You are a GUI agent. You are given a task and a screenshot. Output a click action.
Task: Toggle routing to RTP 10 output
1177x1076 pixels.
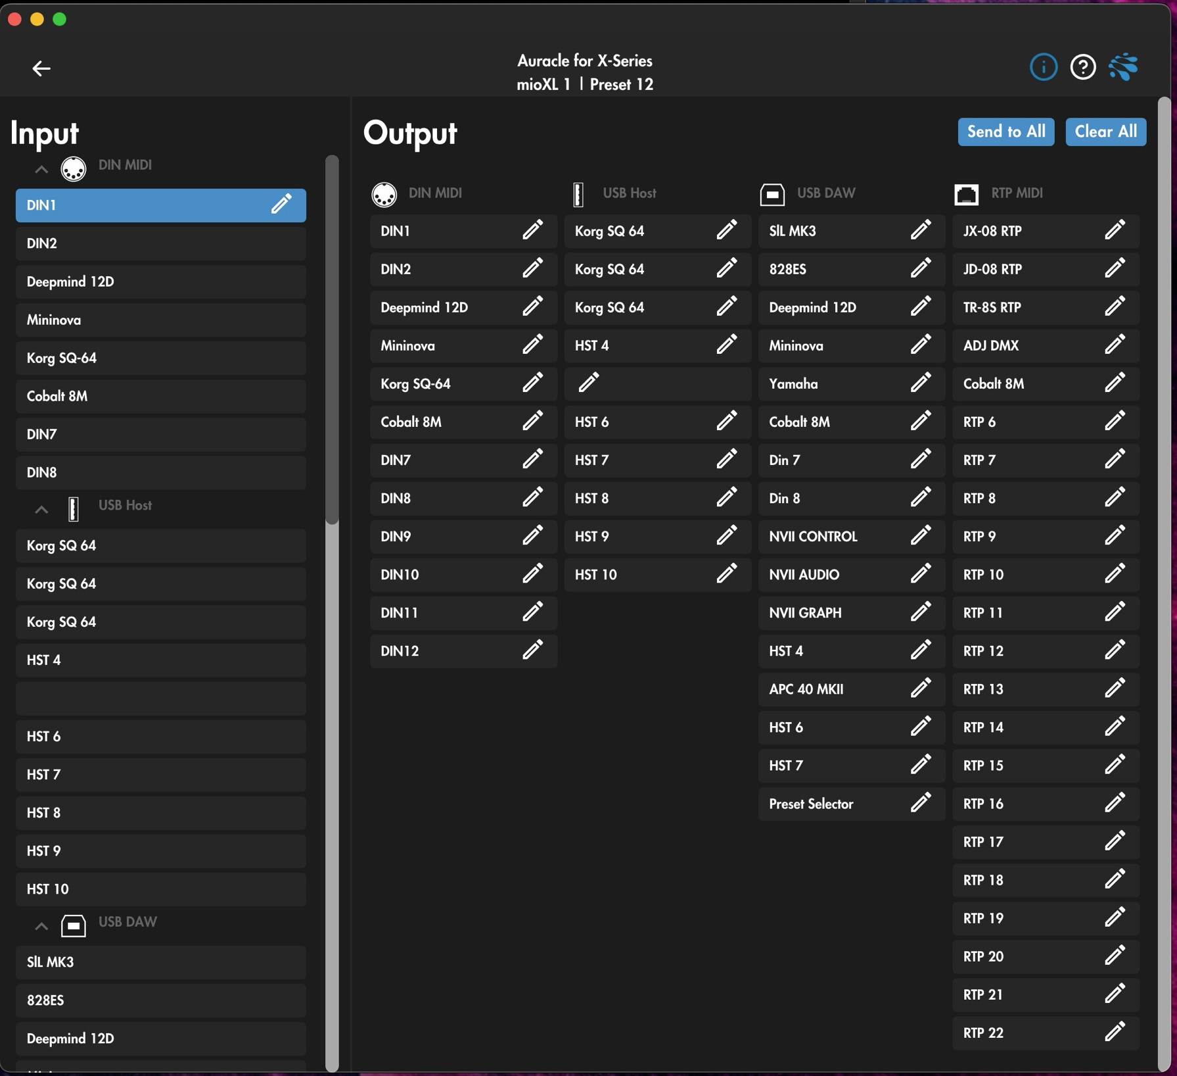[x=1046, y=574]
